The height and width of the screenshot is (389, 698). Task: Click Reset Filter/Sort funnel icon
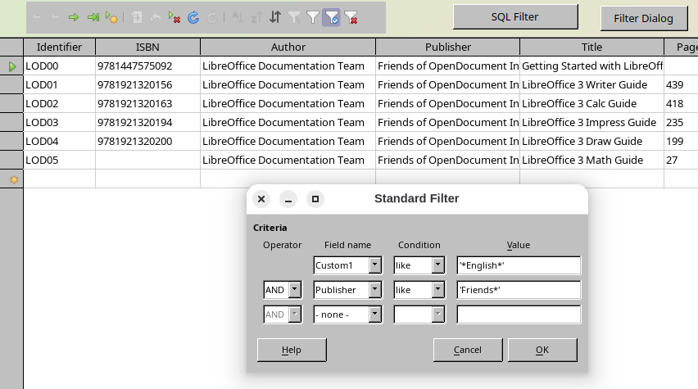(x=351, y=16)
